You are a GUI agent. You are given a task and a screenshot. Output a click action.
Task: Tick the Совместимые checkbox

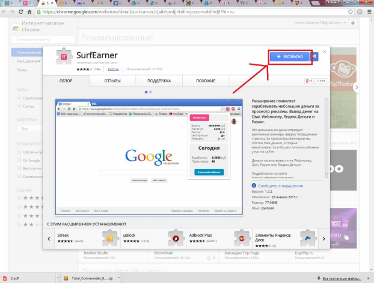tap(19, 176)
